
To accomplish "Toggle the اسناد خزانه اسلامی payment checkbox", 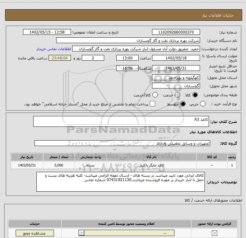I will [152, 104].
